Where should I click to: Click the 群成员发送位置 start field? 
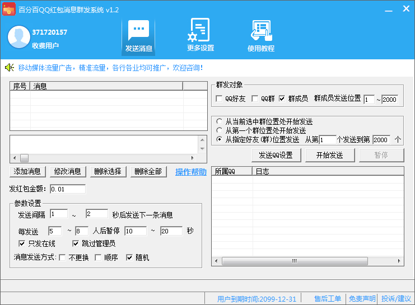pos(369,100)
